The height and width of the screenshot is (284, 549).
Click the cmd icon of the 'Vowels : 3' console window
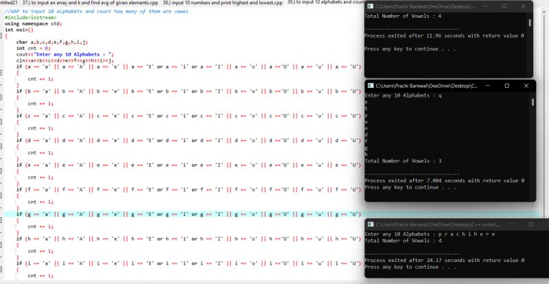371,86
